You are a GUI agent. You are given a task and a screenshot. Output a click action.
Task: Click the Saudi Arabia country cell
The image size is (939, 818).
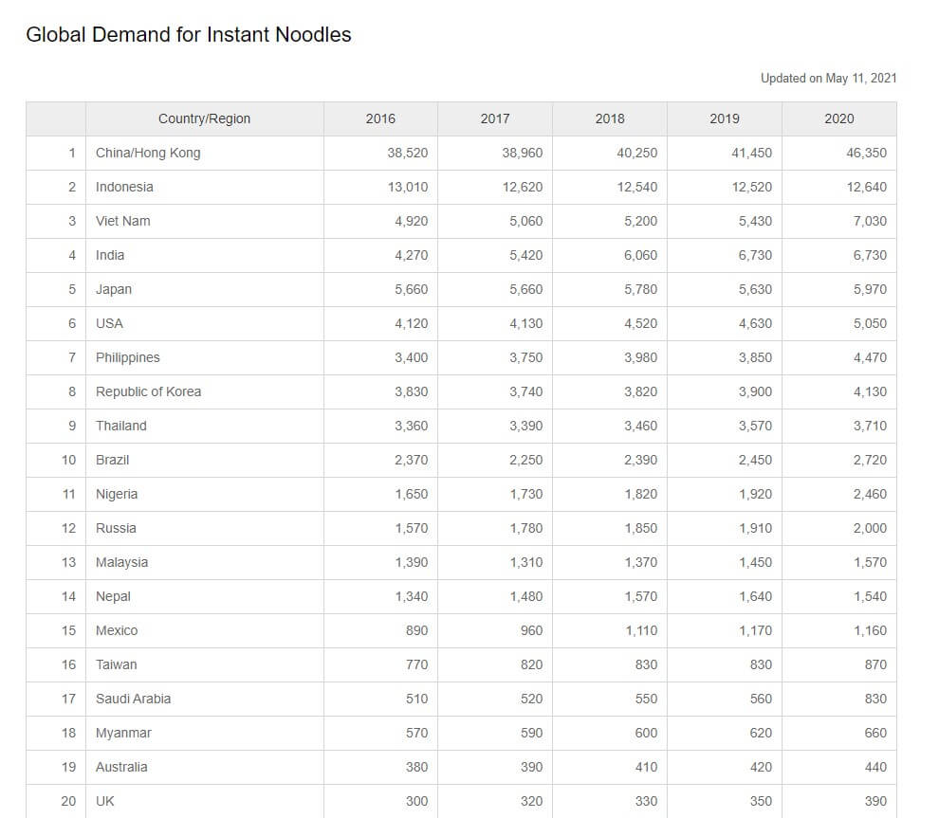coord(204,699)
